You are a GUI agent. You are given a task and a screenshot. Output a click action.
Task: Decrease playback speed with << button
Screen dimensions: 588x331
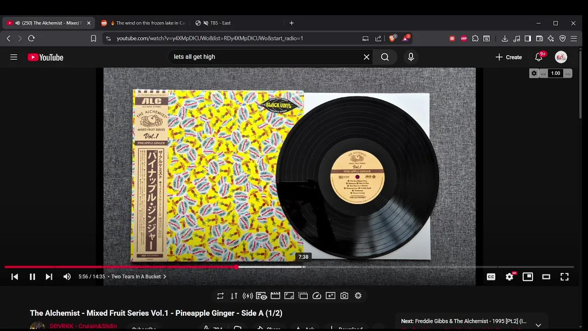(543, 74)
